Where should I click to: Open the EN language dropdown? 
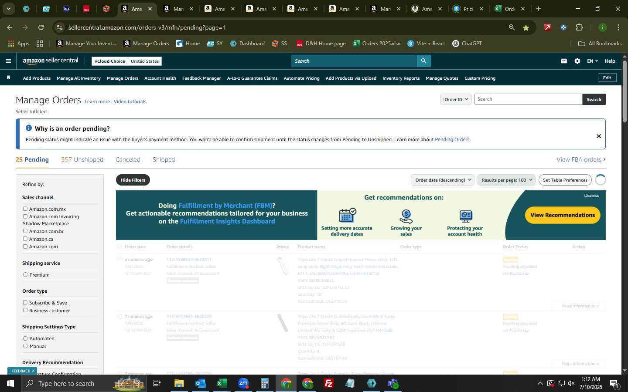(x=592, y=61)
